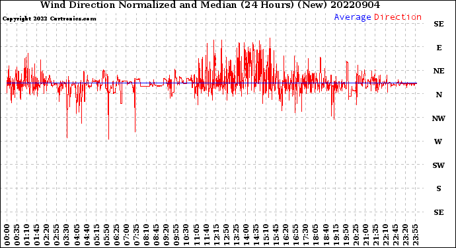Click the "S" direction axis label
The image size is (456, 248).
439,188
